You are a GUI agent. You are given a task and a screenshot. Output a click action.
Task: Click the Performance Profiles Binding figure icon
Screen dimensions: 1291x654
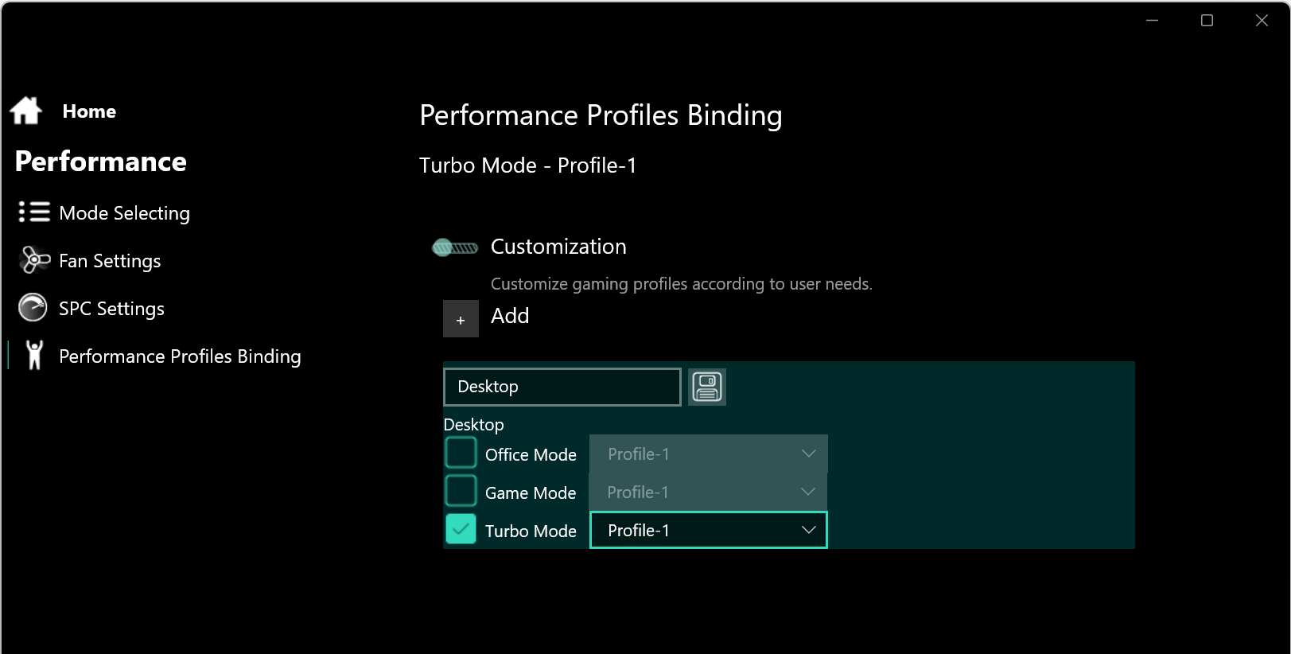(34, 355)
